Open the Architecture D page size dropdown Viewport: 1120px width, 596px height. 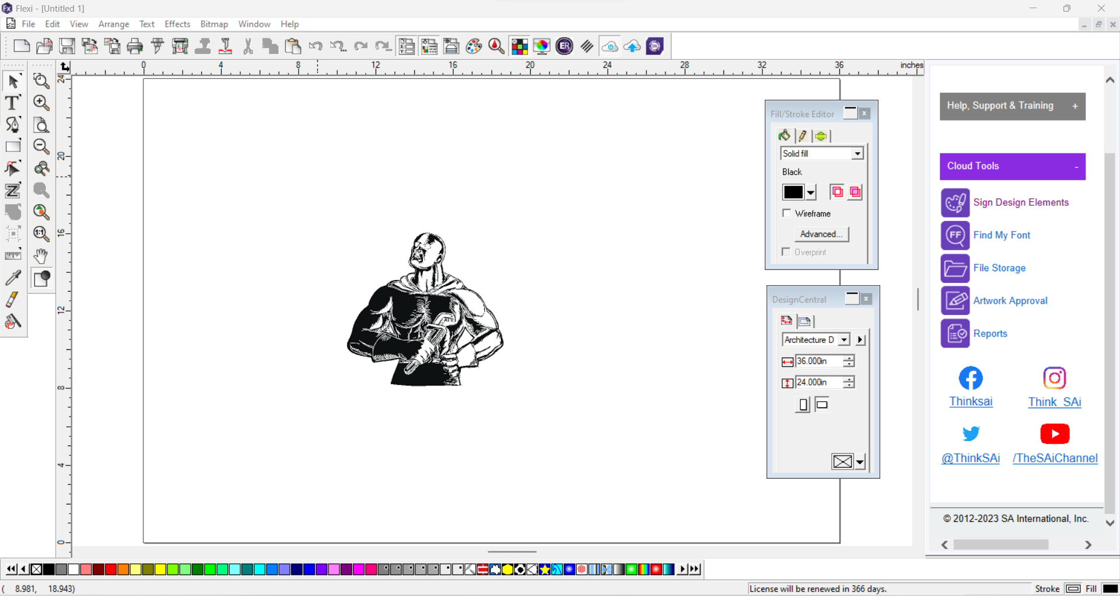coord(844,339)
